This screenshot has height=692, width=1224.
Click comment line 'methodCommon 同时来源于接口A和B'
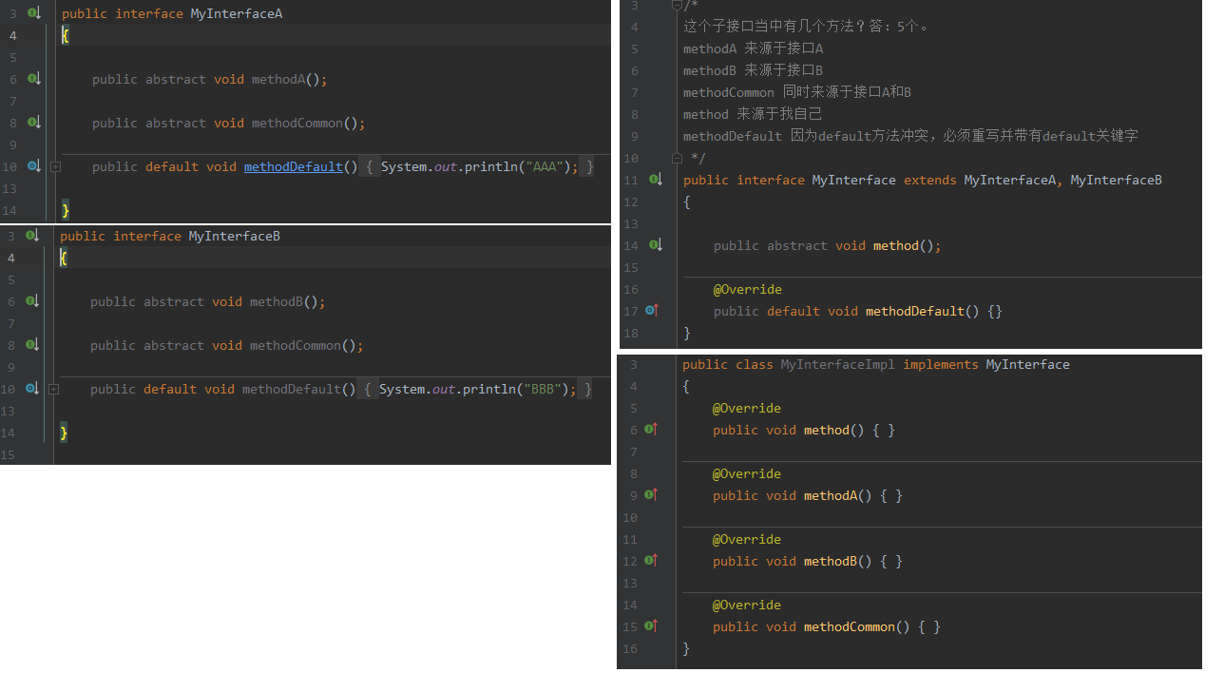pos(797,92)
